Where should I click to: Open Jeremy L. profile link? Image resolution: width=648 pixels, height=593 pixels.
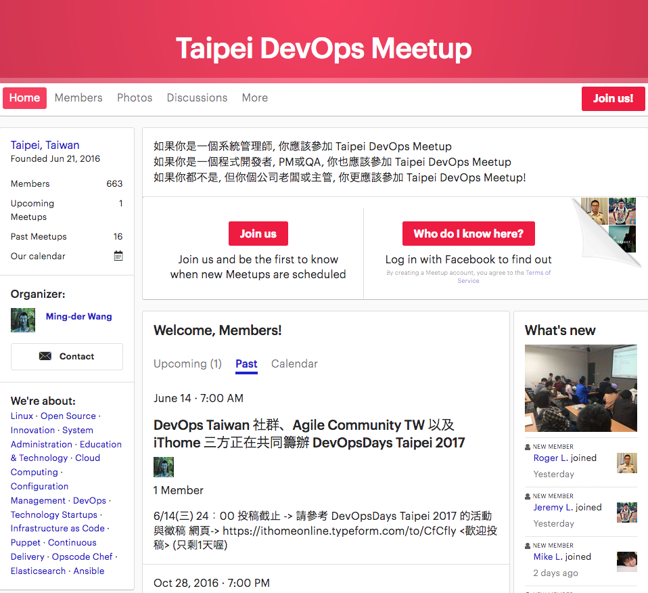point(553,508)
